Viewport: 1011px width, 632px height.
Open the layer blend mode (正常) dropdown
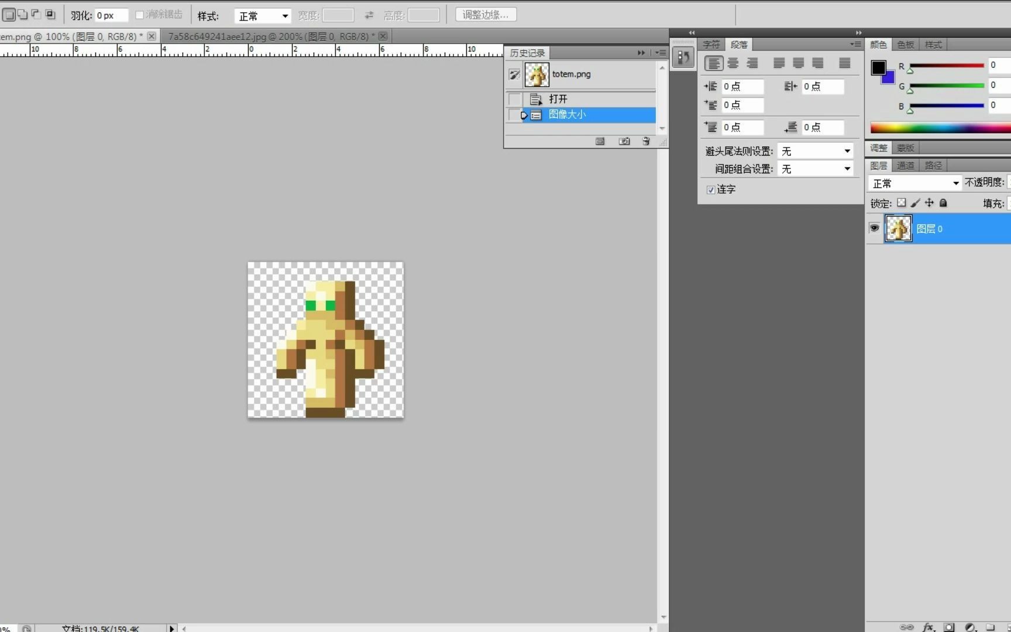(914, 183)
